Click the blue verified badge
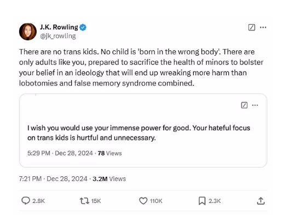 tap(83, 27)
